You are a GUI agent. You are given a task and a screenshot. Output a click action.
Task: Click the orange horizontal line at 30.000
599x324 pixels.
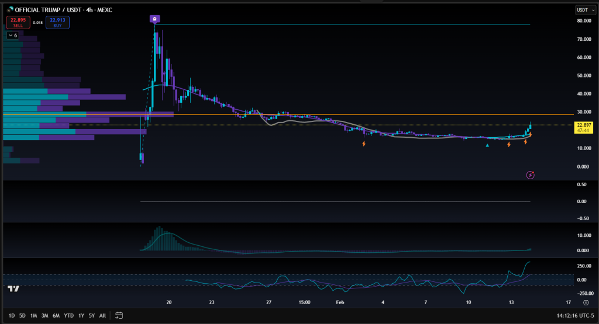pyautogui.click(x=288, y=114)
